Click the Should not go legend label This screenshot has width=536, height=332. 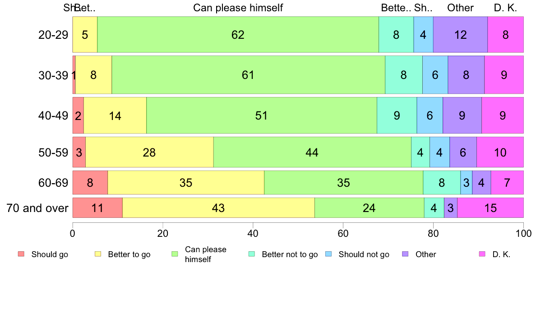(364, 254)
